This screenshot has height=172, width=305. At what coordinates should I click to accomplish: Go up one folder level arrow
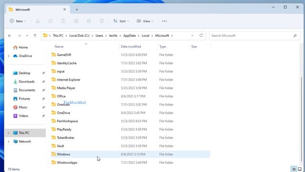(35, 36)
